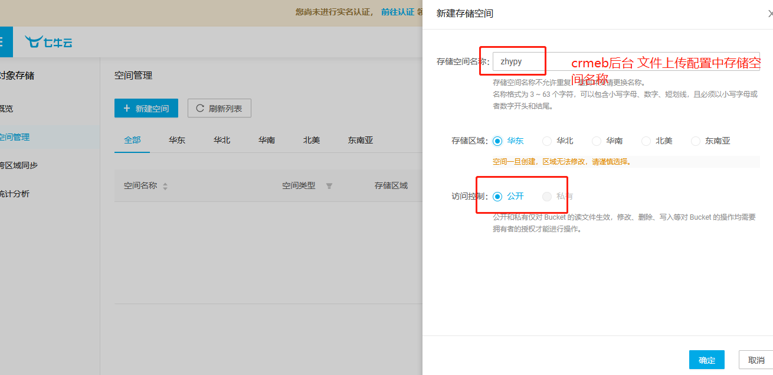Focus the 存储空间名称 input field

click(626, 61)
